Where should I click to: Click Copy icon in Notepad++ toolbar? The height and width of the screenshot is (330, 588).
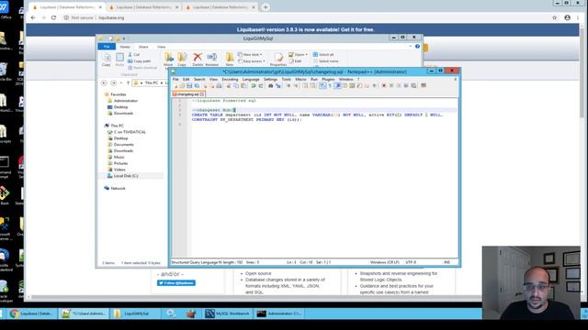[236, 85]
